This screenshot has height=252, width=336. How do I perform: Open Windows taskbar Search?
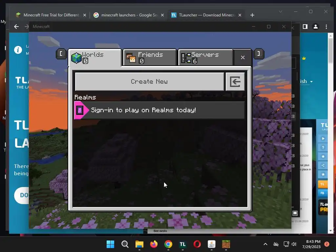(x=125, y=244)
